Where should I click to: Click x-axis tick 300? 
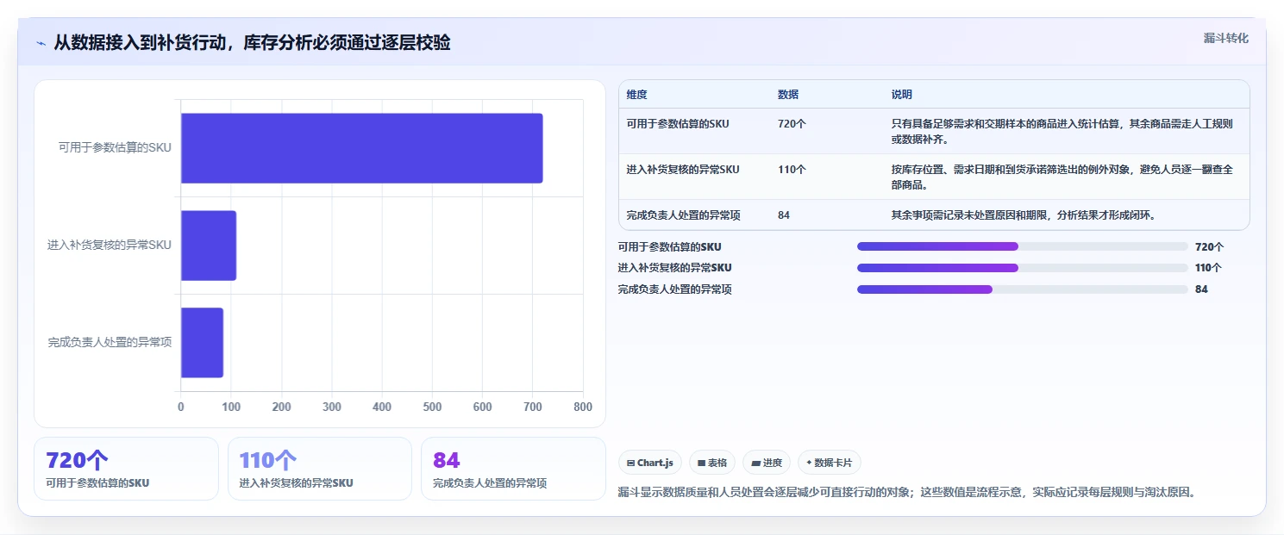332,407
